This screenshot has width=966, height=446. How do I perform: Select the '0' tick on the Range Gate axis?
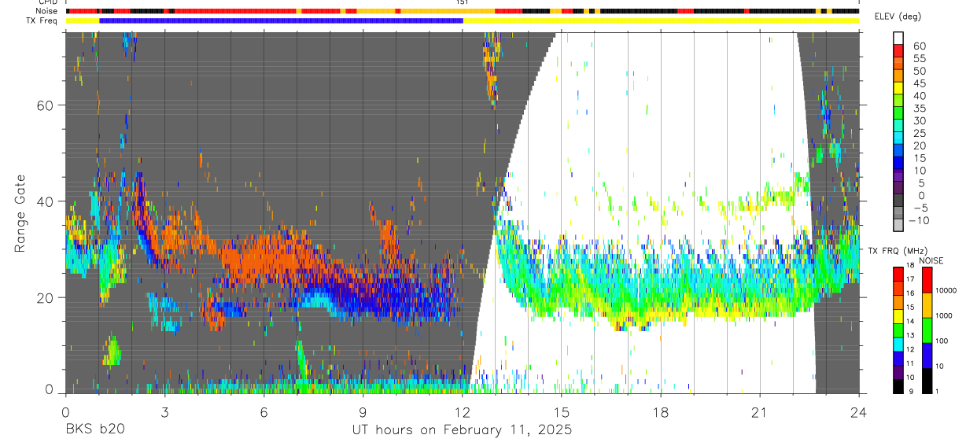pos(50,389)
